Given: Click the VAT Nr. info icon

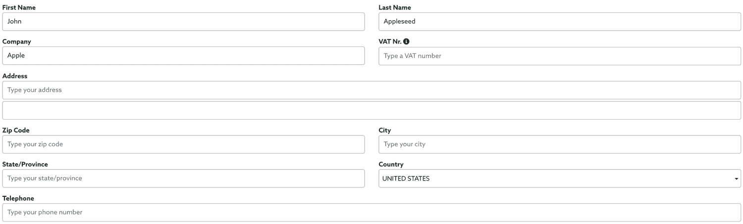Looking at the screenshot, I should pos(406,42).
